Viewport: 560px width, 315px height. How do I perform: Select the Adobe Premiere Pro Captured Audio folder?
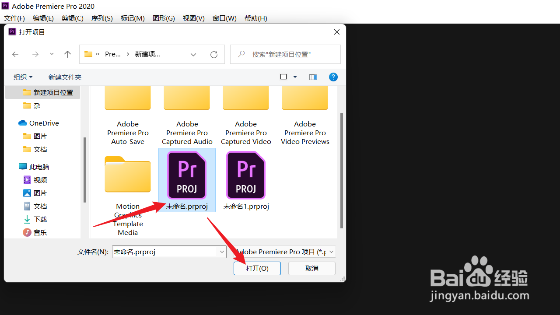pos(187,116)
